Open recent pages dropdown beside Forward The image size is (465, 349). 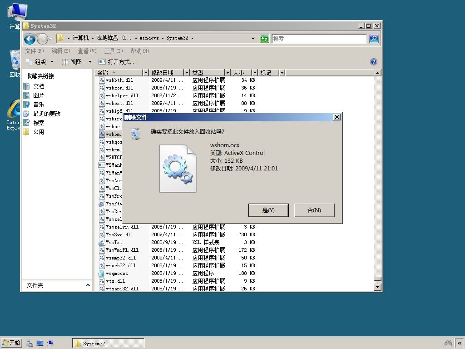tap(50, 39)
